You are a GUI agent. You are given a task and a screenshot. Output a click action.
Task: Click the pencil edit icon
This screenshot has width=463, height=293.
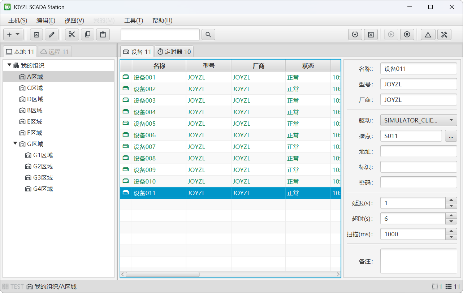click(52, 35)
